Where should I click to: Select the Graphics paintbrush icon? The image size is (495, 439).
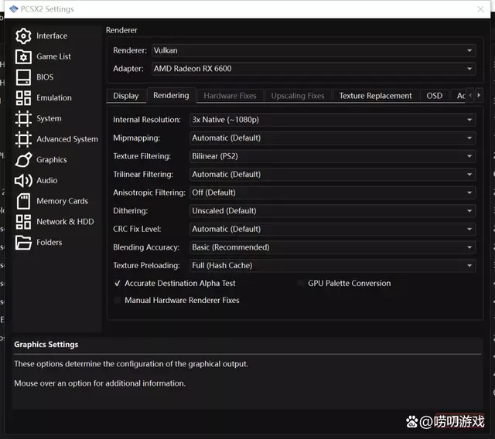tap(23, 159)
